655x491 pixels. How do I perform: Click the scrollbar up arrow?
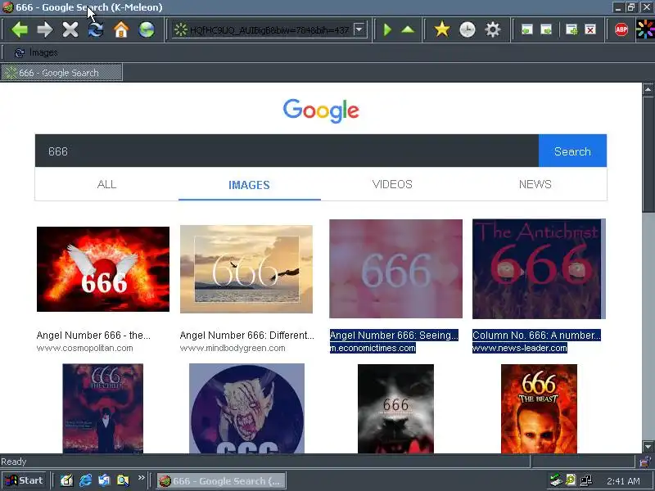[648, 89]
